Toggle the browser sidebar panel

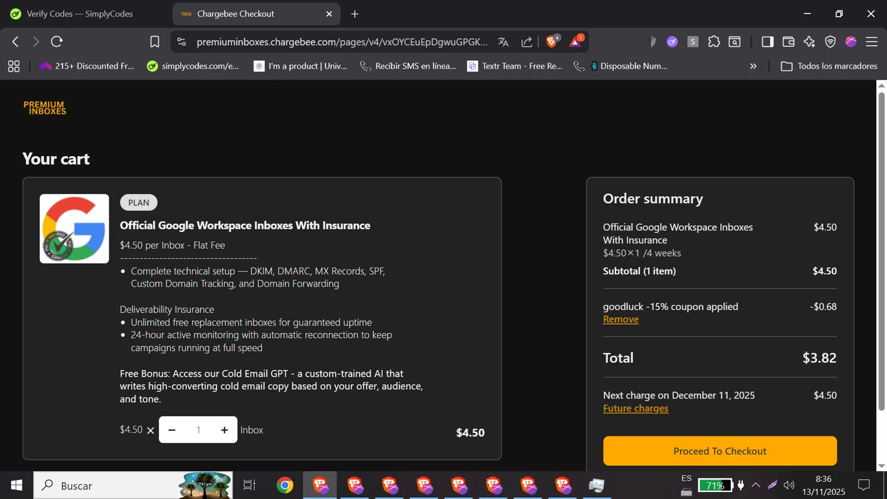click(768, 42)
